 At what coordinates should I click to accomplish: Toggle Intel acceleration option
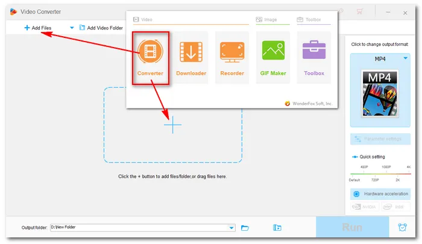(395, 207)
